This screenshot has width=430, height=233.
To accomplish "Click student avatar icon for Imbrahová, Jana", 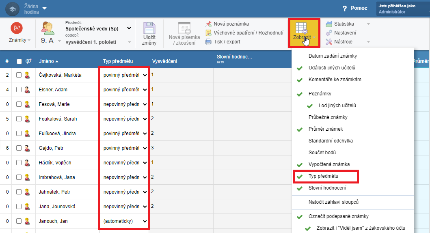I will (x=27, y=177).
